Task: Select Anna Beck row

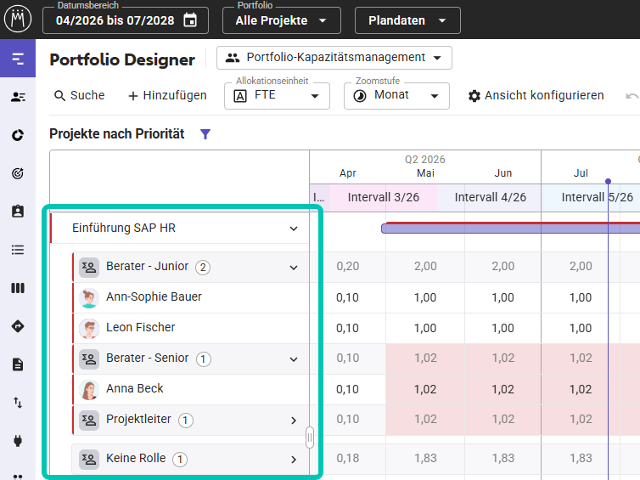Action: 191,390
